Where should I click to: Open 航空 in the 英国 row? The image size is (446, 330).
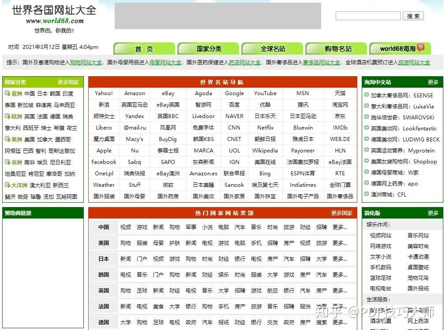point(273,290)
